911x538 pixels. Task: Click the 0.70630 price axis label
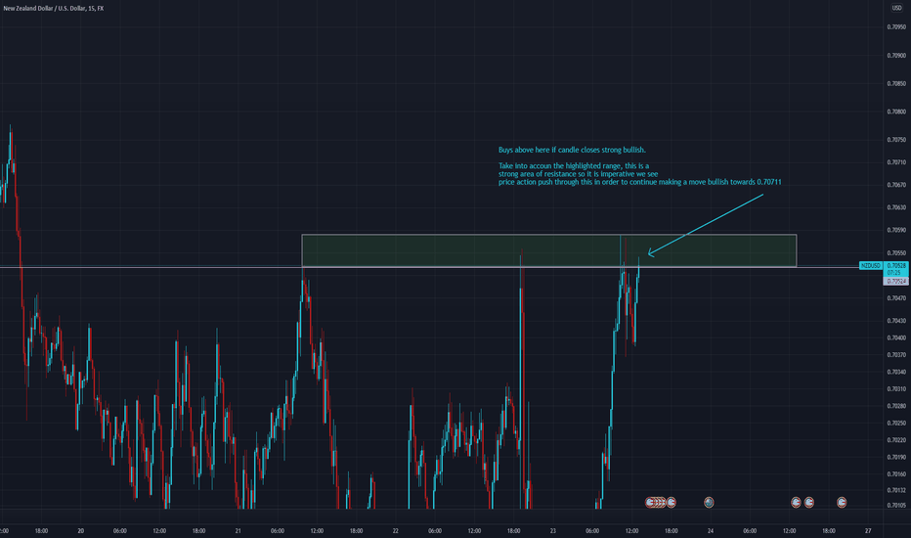click(x=896, y=207)
